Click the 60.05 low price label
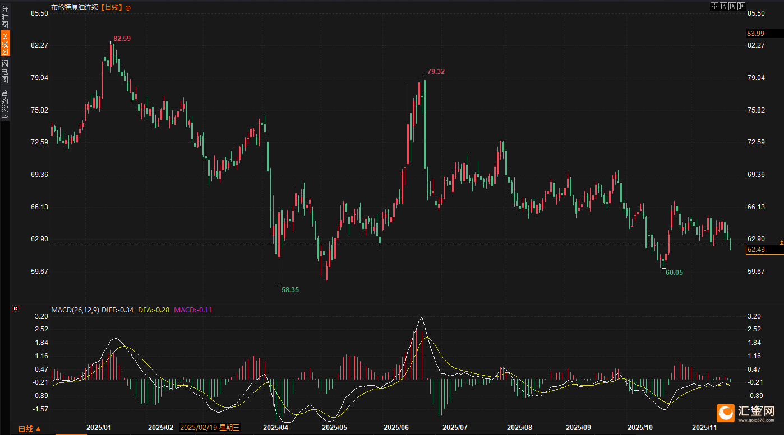784x435 pixels. pyautogui.click(x=675, y=273)
